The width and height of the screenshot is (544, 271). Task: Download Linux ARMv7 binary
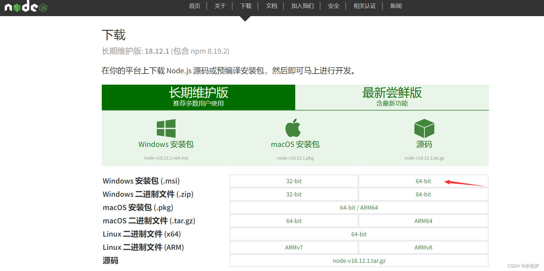pyautogui.click(x=294, y=247)
